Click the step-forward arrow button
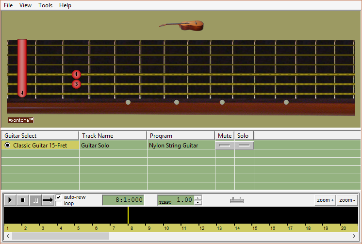The height and width of the screenshot is (244, 362). coord(48,200)
